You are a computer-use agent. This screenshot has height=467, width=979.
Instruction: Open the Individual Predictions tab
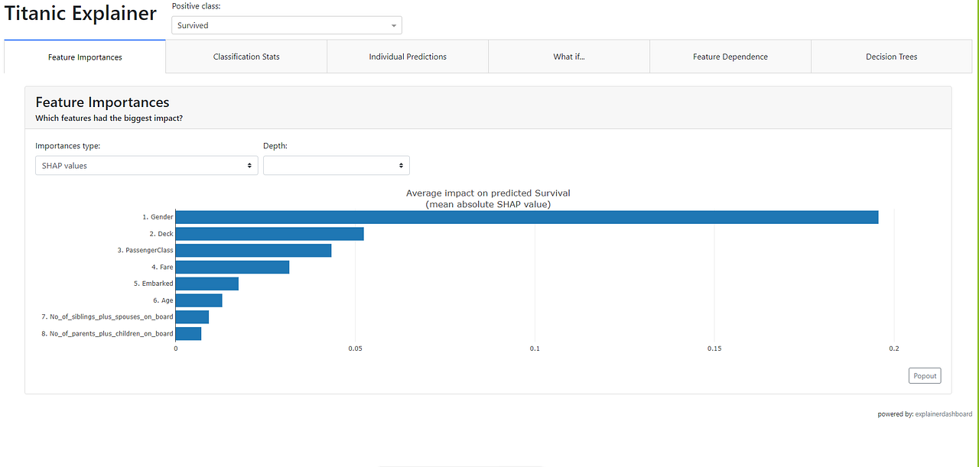pyautogui.click(x=407, y=56)
